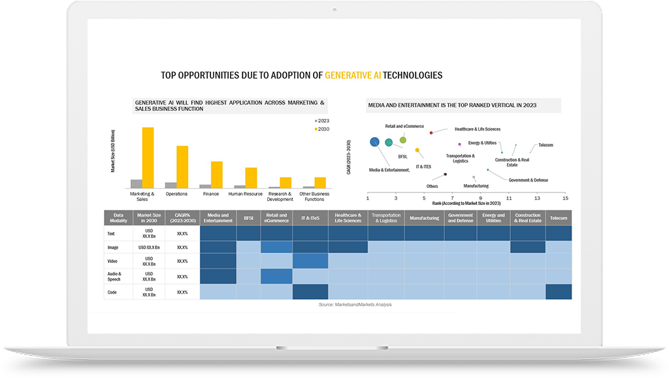The width and height of the screenshot is (669, 378).
Task: Click the red Healthcare & Life Sciences dot
Action: 431,133
